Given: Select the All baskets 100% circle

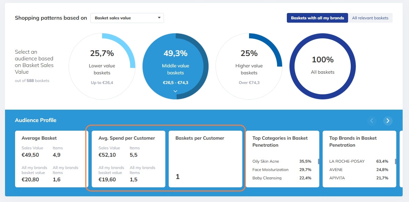Looking at the screenshot, I should 323,66.
